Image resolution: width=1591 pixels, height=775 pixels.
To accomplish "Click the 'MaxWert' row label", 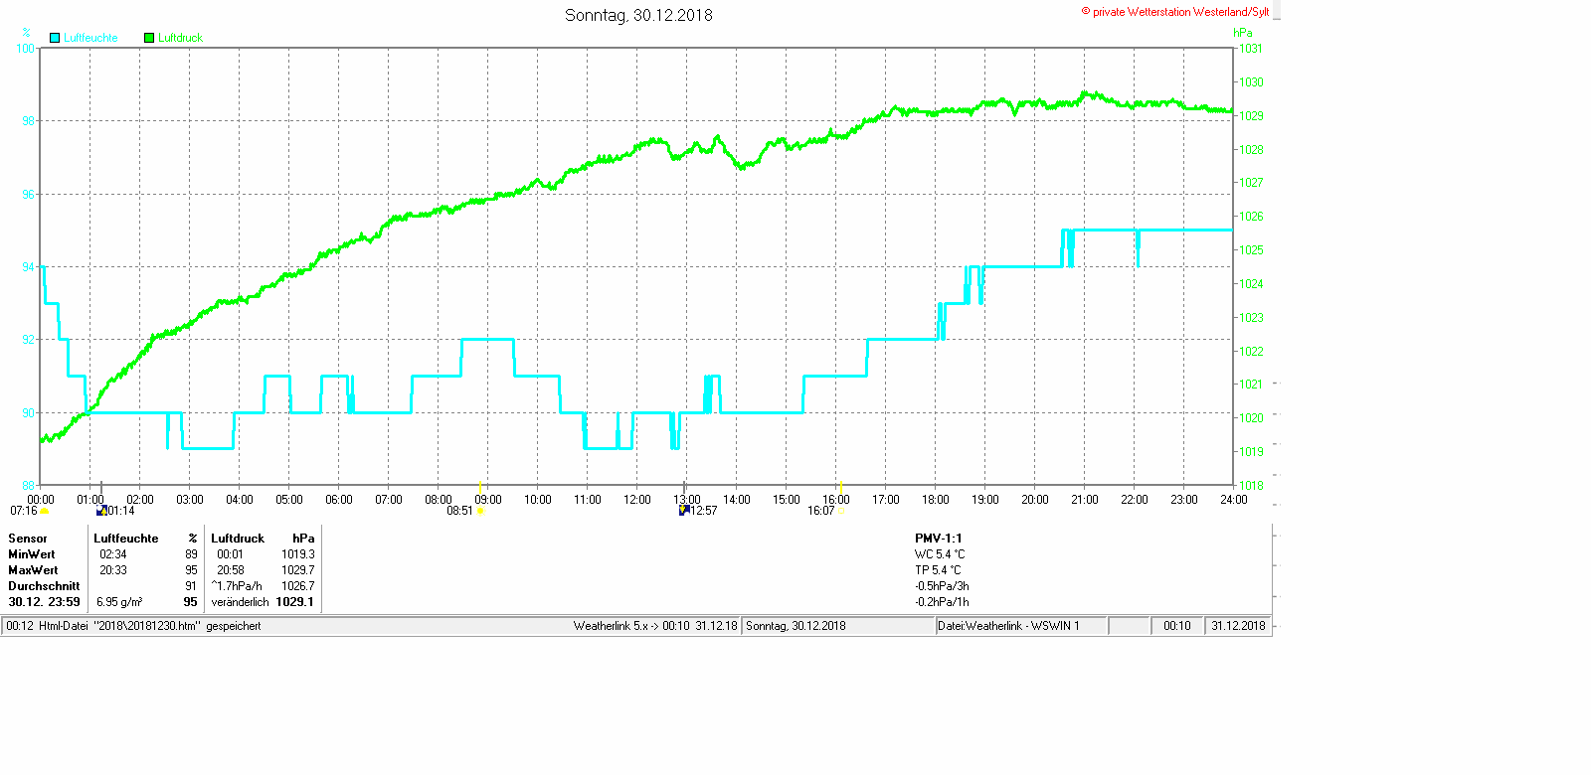I will pyautogui.click(x=33, y=570).
